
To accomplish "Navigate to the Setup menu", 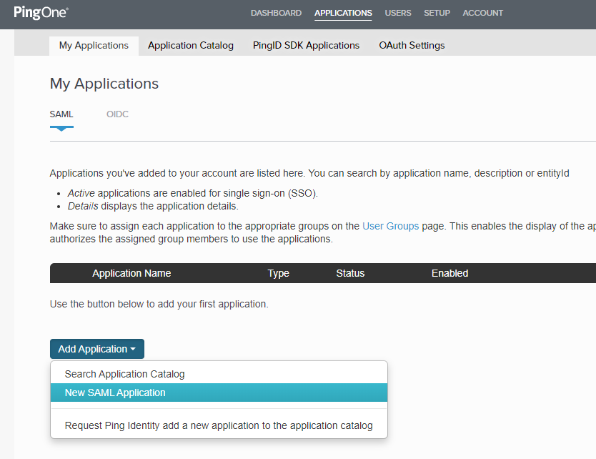I will tap(437, 13).
